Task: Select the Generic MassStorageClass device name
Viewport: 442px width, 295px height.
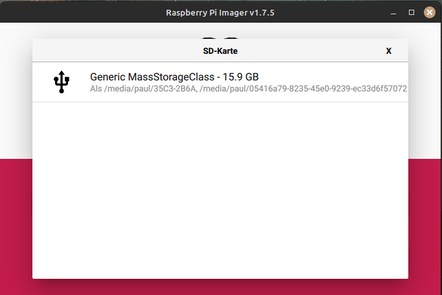Action: click(153, 77)
